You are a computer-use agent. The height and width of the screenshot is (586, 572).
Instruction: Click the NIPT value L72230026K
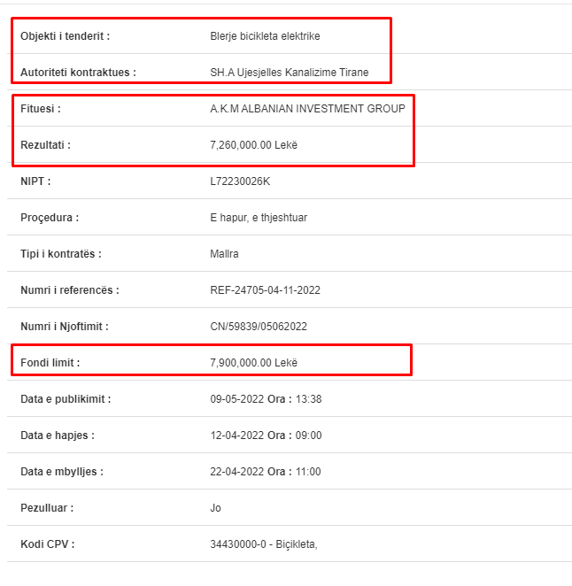point(240,181)
